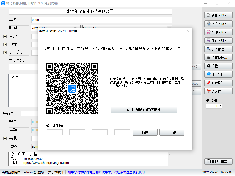Click third verification code input box
The height and width of the screenshot is (176, 235).
tap(100, 132)
